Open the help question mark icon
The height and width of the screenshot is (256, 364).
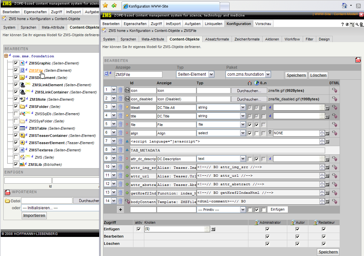point(343,24)
